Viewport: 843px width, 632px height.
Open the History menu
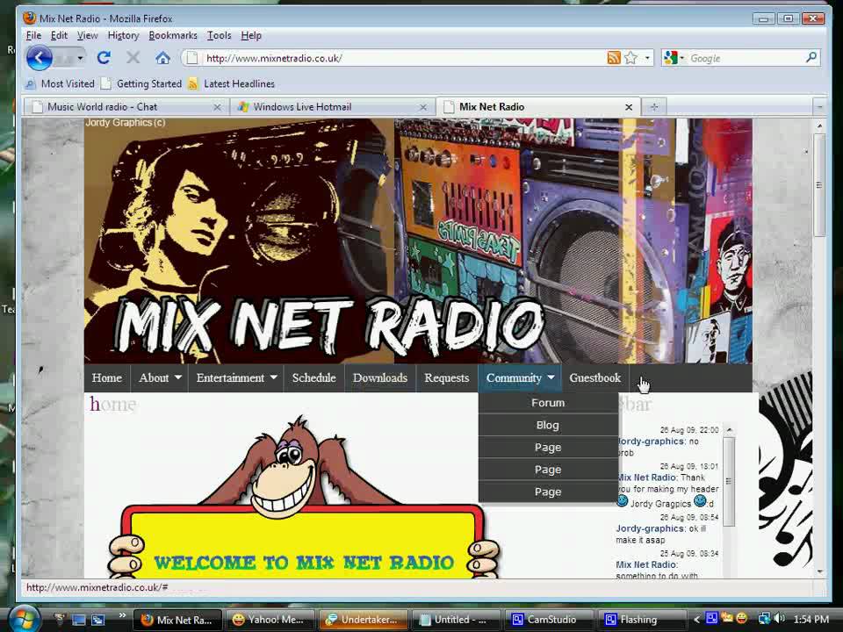(123, 35)
